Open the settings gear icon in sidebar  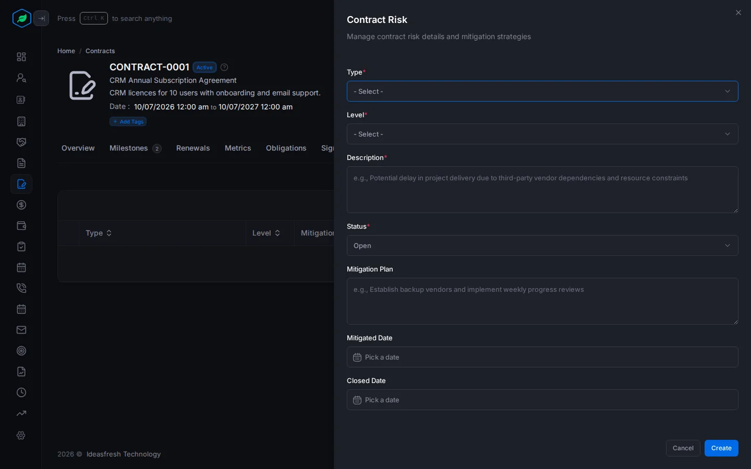pyautogui.click(x=21, y=435)
